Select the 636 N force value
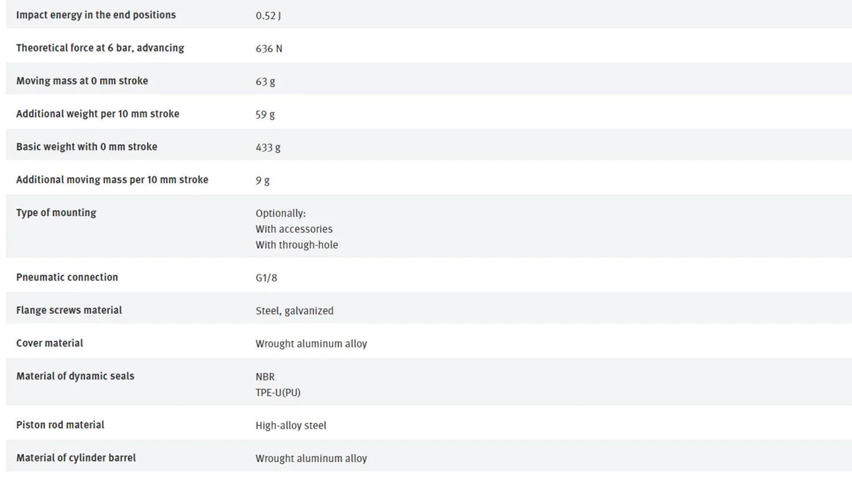The height and width of the screenshot is (491, 852). click(x=269, y=49)
